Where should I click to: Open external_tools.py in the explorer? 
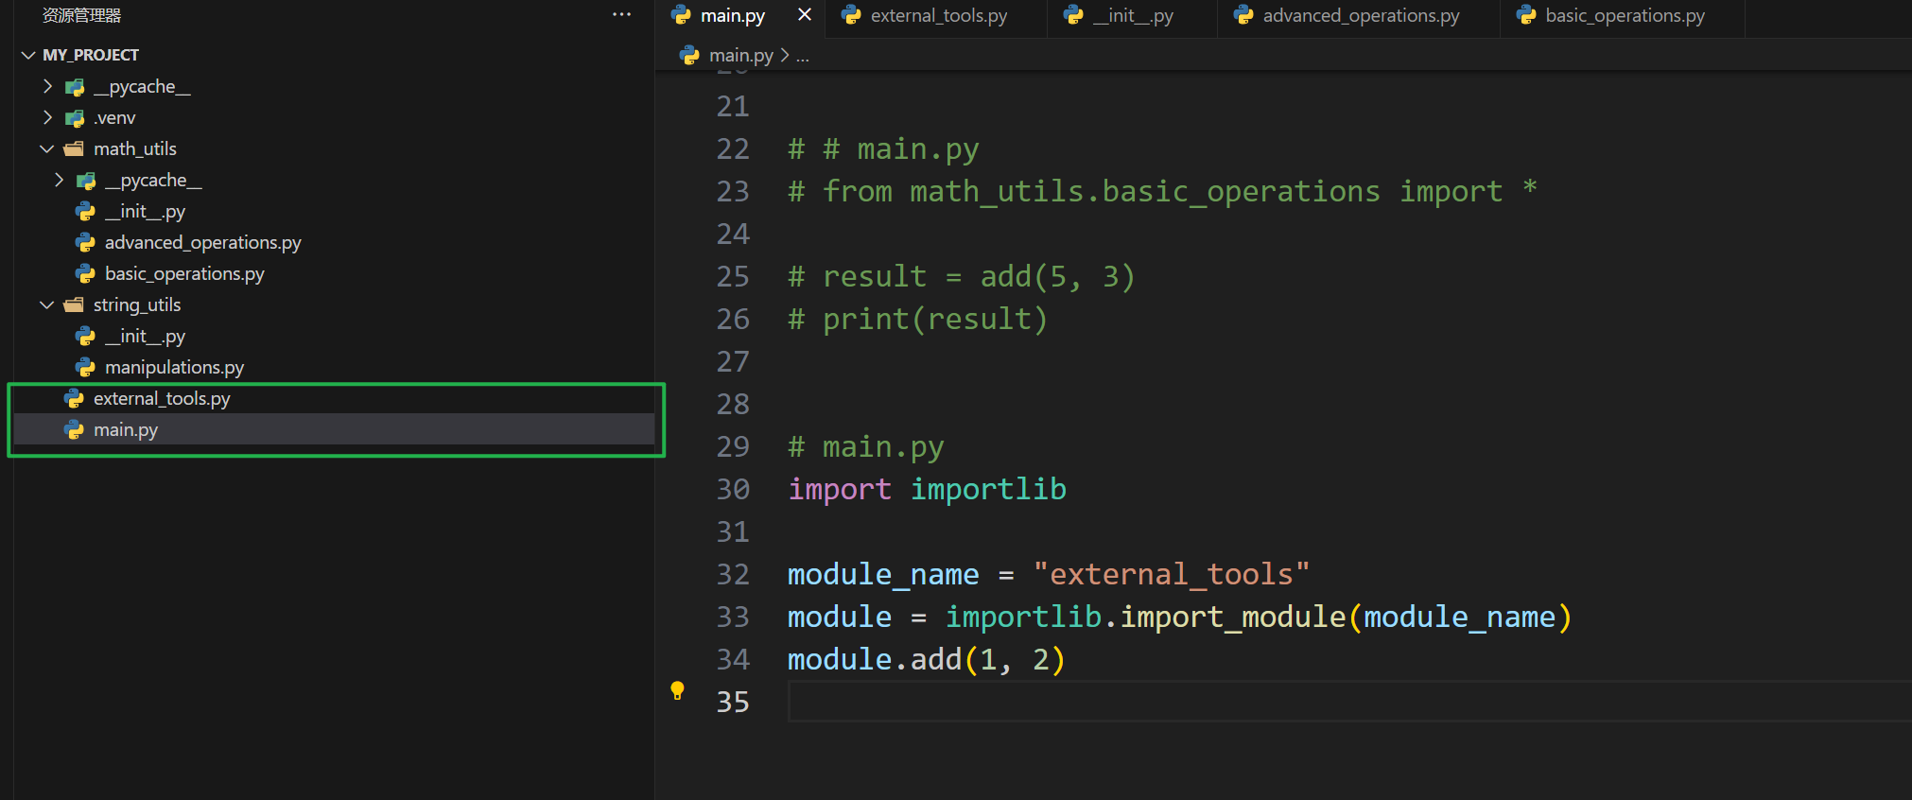pyautogui.click(x=162, y=399)
